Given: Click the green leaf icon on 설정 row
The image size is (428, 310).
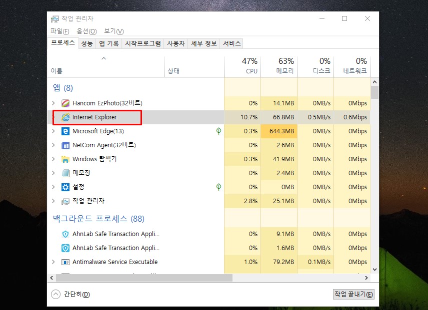Looking at the screenshot, I should click(218, 187).
